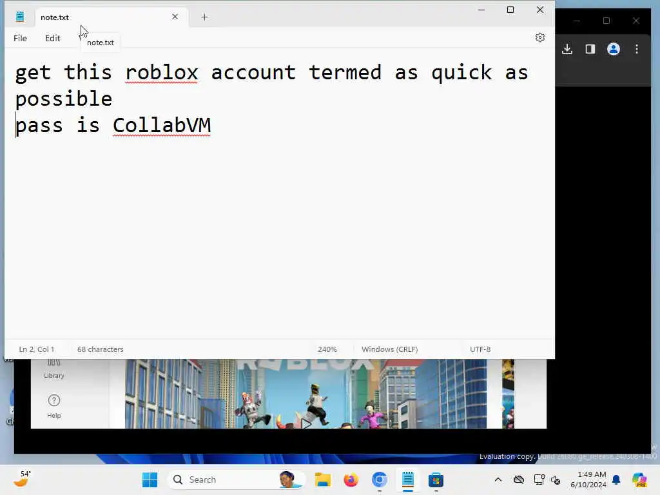
Task: Open Help in the Roblox sidebar
Action: pyautogui.click(x=54, y=406)
